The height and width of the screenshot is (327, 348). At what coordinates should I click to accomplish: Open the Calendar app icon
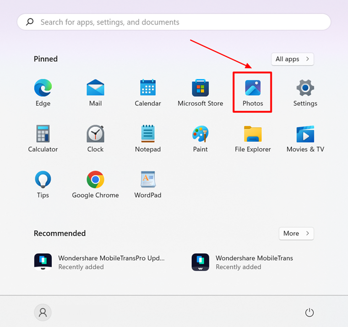click(148, 87)
